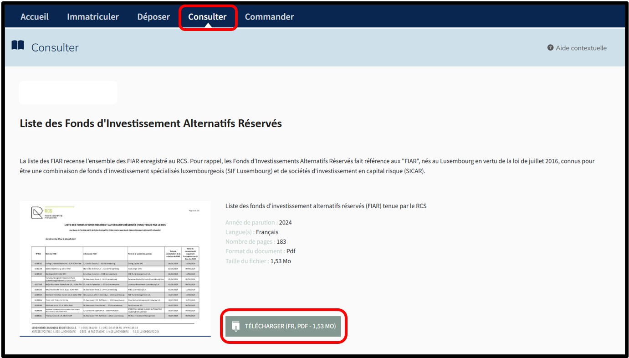Screen dimensions: 629x358
Task: Click the Nombre de pages 183 line
Action: pyautogui.click(x=256, y=242)
